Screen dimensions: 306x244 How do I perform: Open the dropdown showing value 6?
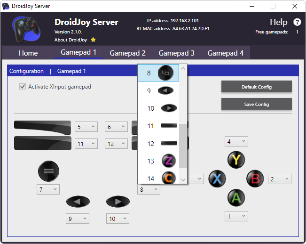(116, 127)
